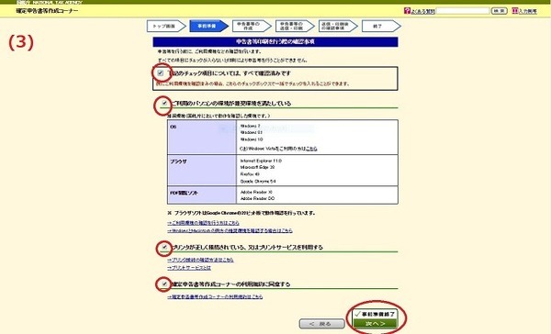Viewport: 551px width, 334px height.
Task: Open the link for checking your usage environment
Action: (x=203, y=223)
